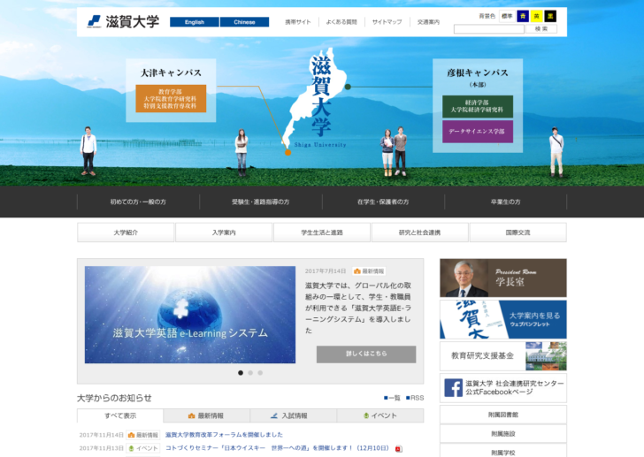Open 入学案内 menu
Image resolution: width=644 pixels, height=457 pixels.
pos(224,232)
